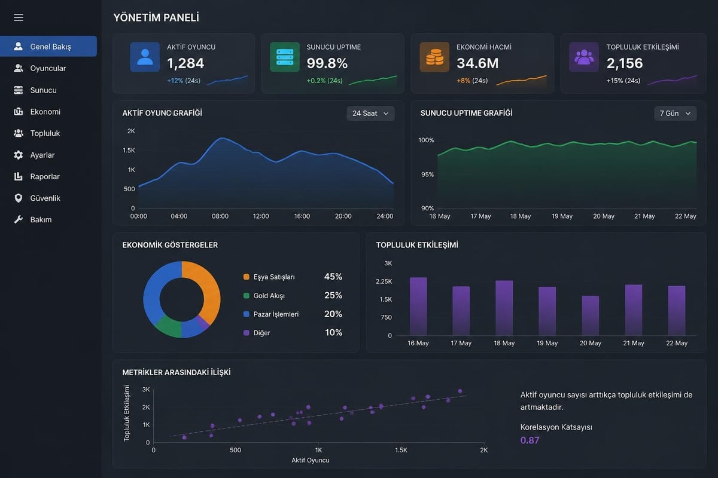Screen dimensions: 718x478
Task: Open the 24 Saat time range dropdown
Action: (370, 113)
